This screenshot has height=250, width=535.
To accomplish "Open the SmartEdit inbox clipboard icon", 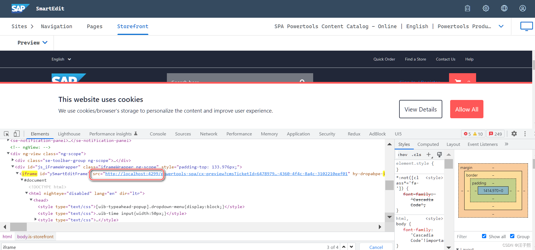I will [467, 8].
